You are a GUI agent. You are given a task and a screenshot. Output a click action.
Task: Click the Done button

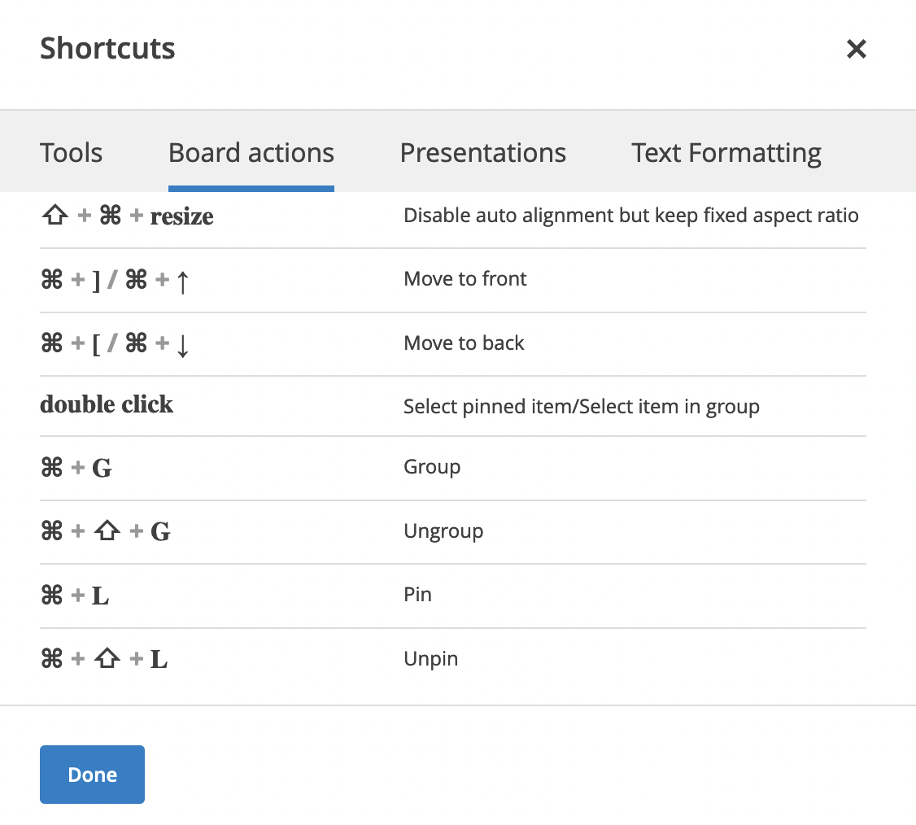pos(92,775)
